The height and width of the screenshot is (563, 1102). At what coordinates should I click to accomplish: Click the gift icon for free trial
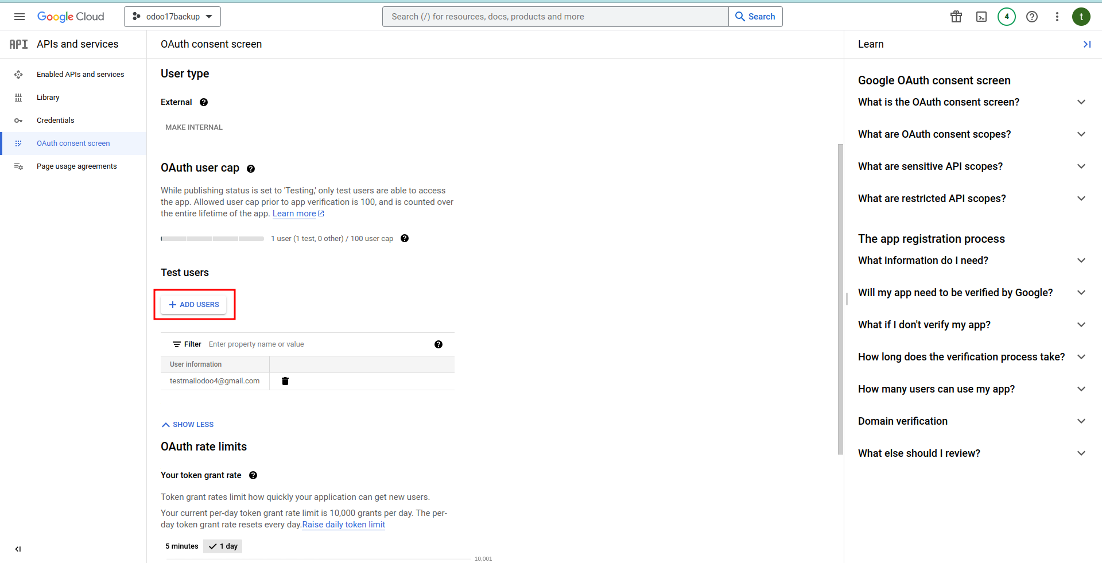956,17
